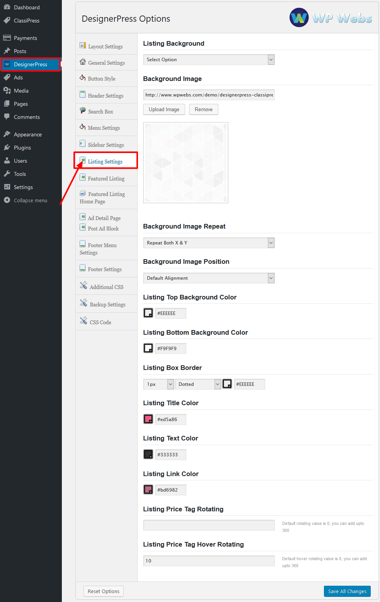Image resolution: width=380 pixels, height=602 pixels.
Task: Click the Plugins plug icon
Action: click(x=7, y=148)
